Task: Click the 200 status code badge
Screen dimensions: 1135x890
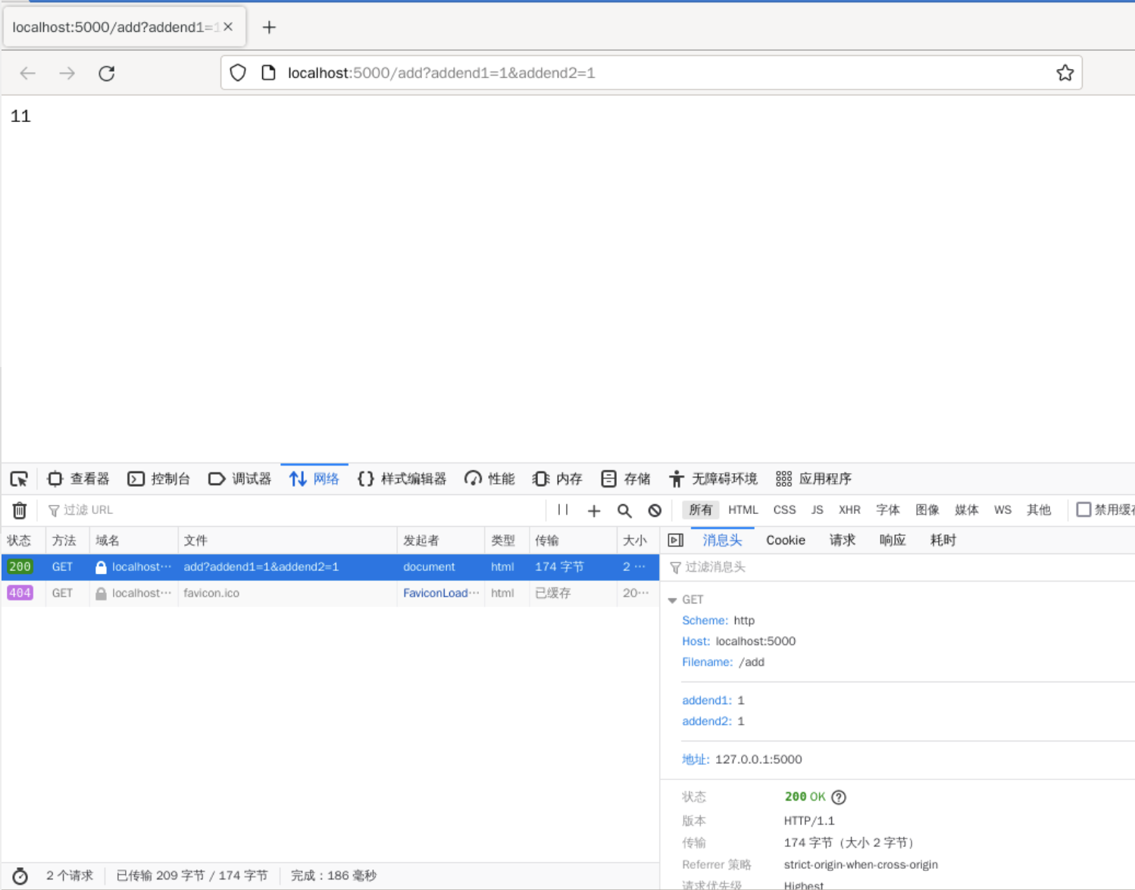Action: pos(20,567)
